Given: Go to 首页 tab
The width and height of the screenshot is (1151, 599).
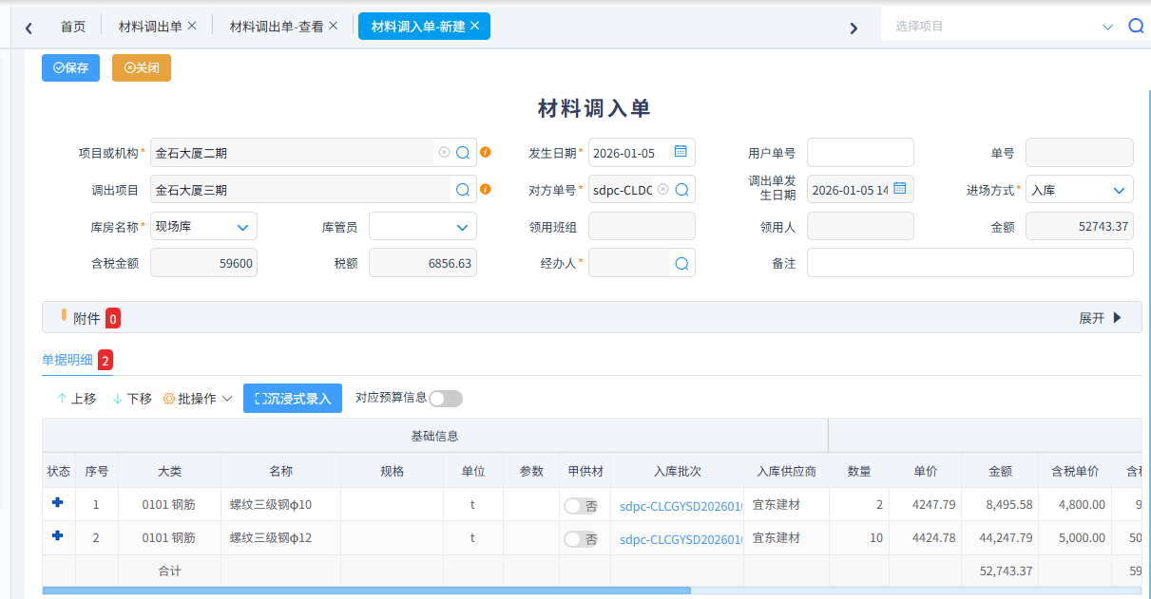Looking at the screenshot, I should (73, 27).
